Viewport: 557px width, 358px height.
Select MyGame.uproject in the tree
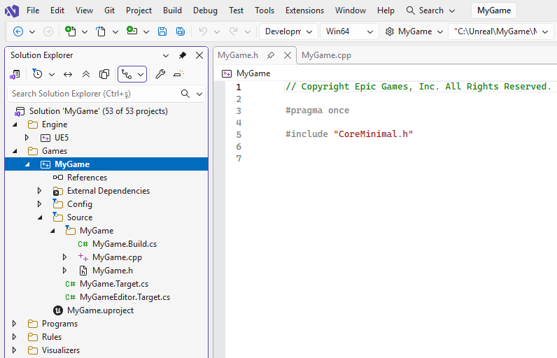click(x=100, y=310)
